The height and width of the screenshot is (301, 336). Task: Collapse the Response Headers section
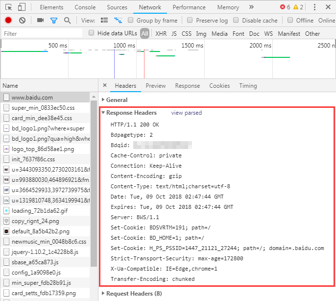131,113
